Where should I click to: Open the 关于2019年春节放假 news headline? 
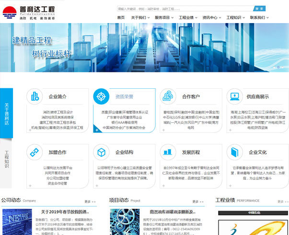click(x=65, y=211)
